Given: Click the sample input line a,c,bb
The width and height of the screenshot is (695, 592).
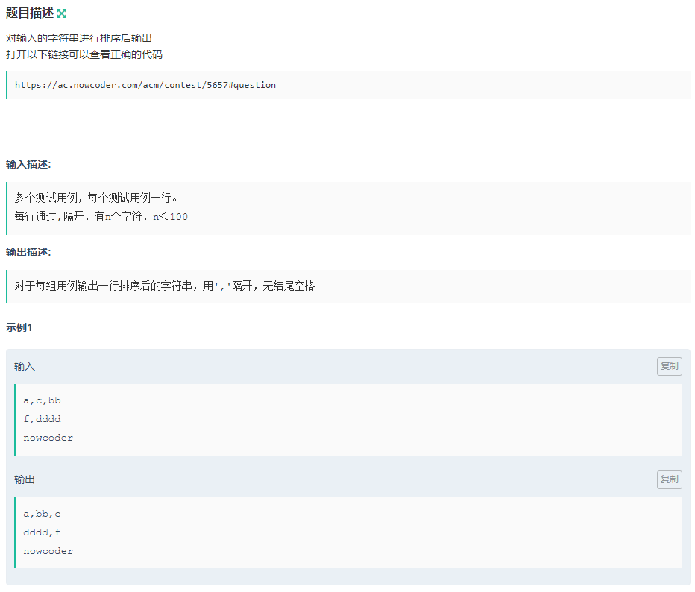Looking at the screenshot, I should pyautogui.click(x=42, y=400).
